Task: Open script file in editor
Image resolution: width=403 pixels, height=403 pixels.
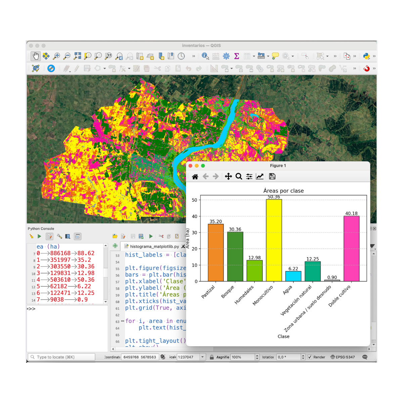Action: pos(115,236)
